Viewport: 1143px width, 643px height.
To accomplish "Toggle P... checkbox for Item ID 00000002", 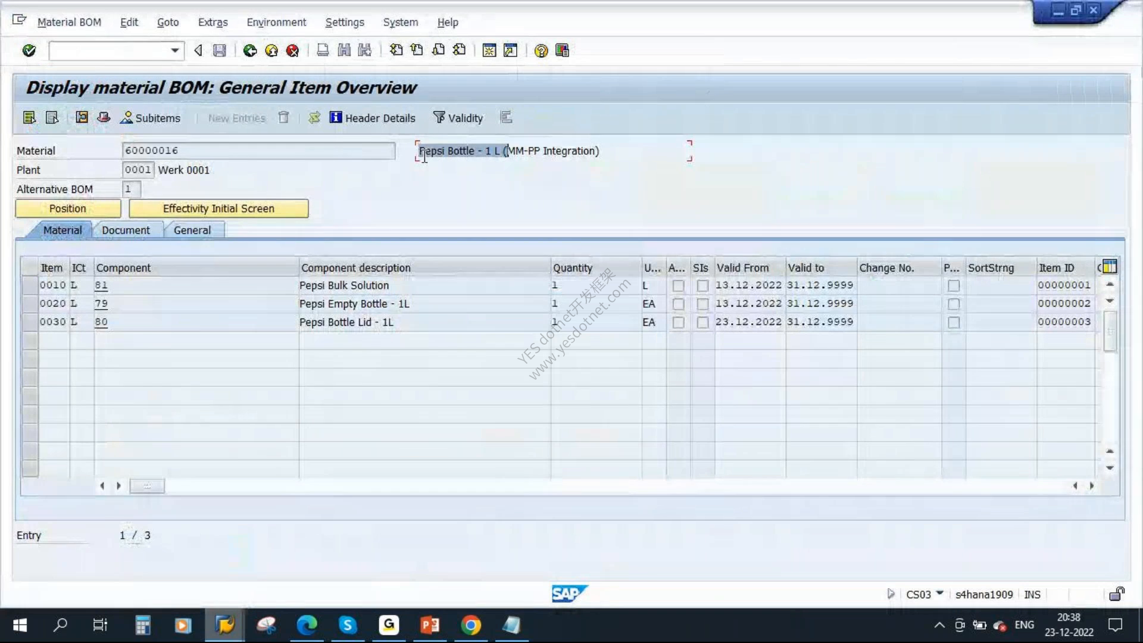I will point(954,304).
